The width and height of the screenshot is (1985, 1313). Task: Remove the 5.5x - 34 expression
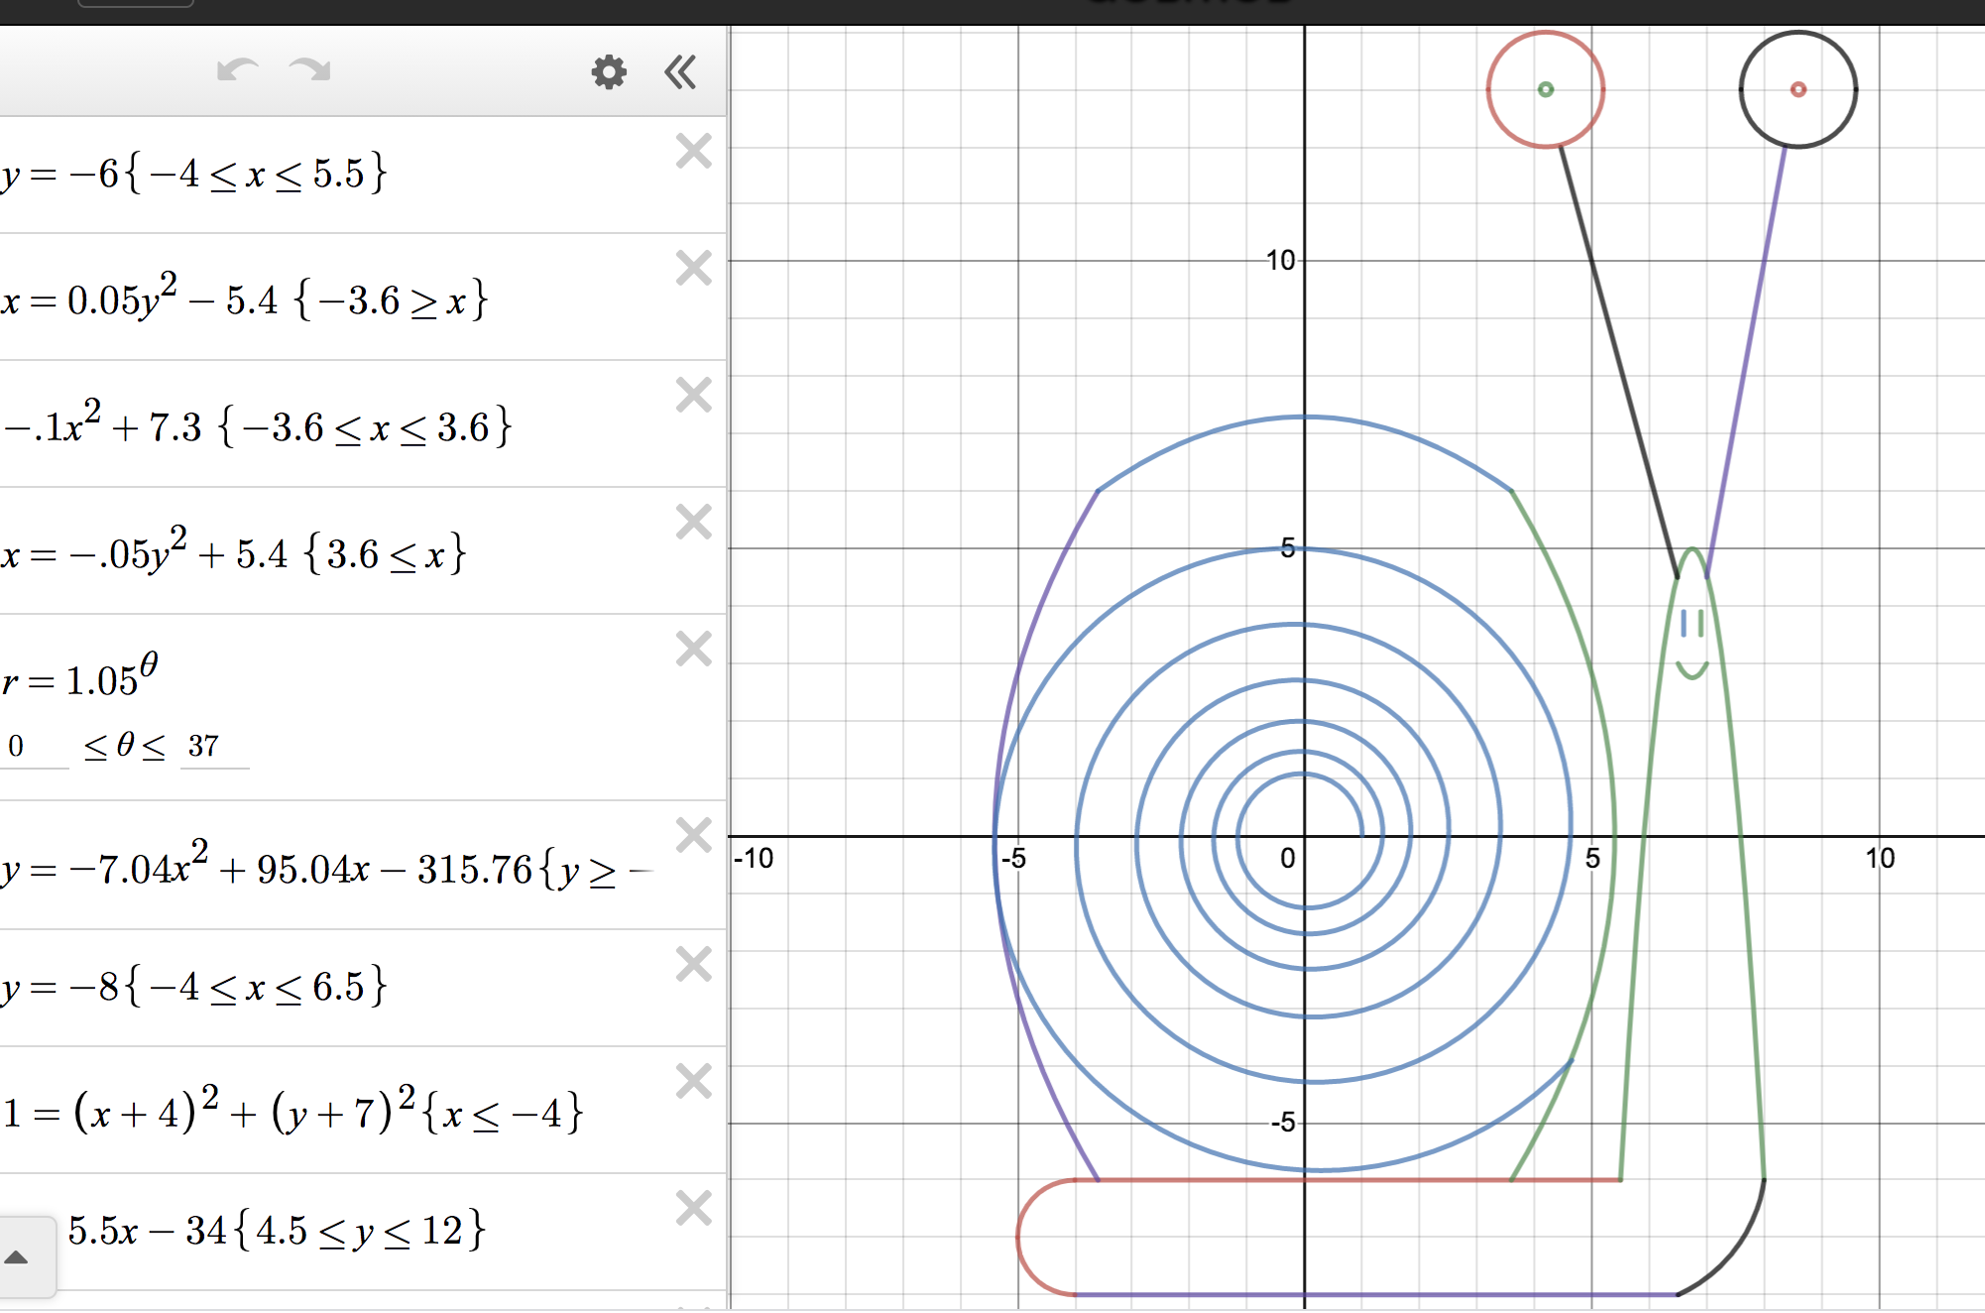click(x=693, y=1209)
